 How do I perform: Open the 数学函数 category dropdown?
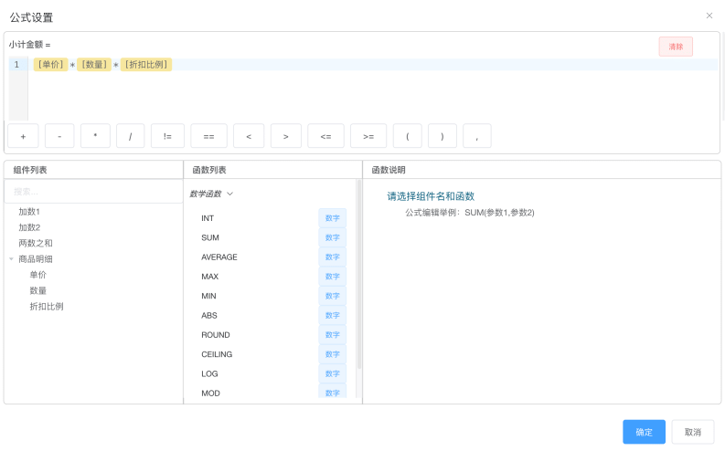point(211,194)
